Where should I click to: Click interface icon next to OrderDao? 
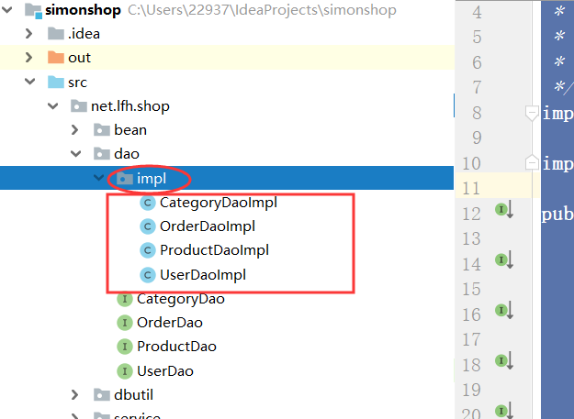point(125,323)
